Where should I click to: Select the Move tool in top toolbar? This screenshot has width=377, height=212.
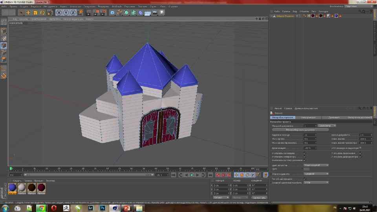28,13
